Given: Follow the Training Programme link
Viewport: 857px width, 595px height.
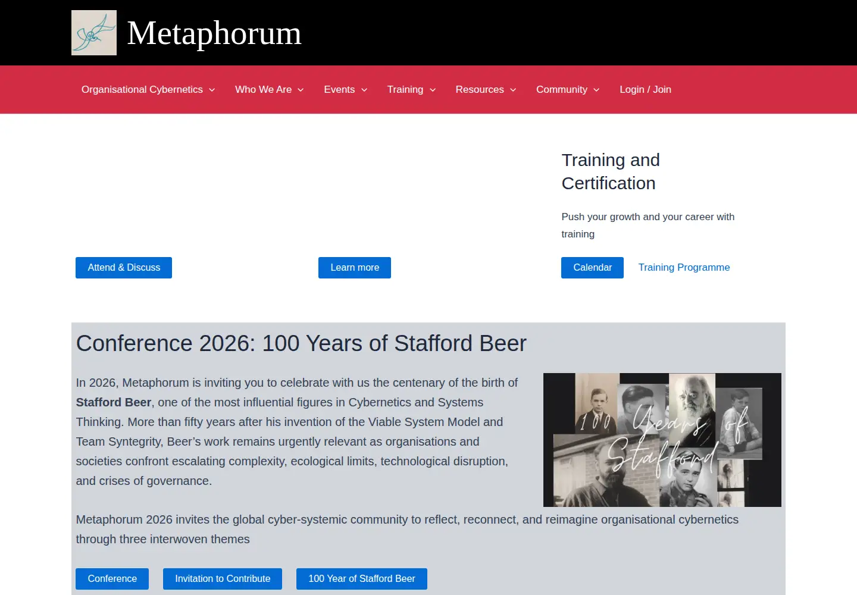Looking at the screenshot, I should 684,268.
